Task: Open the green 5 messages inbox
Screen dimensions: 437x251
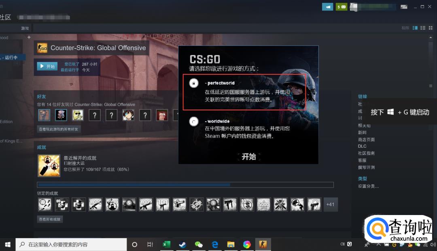Action: point(342,7)
